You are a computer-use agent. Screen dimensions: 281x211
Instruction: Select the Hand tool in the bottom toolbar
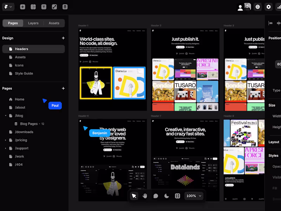[x=145, y=196]
